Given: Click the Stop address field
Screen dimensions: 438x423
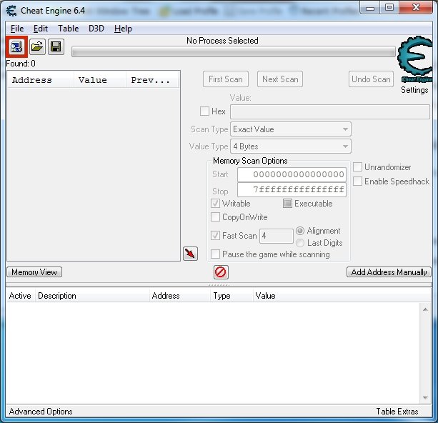Looking at the screenshot, I should 292,190.
